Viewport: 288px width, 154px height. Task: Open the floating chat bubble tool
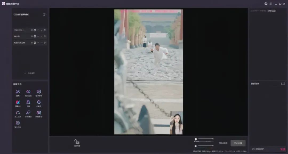39,92
